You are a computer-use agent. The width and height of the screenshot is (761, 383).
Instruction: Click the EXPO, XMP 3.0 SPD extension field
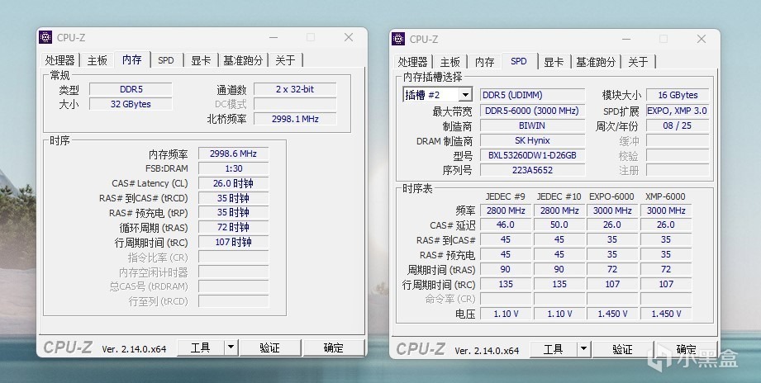coord(678,111)
